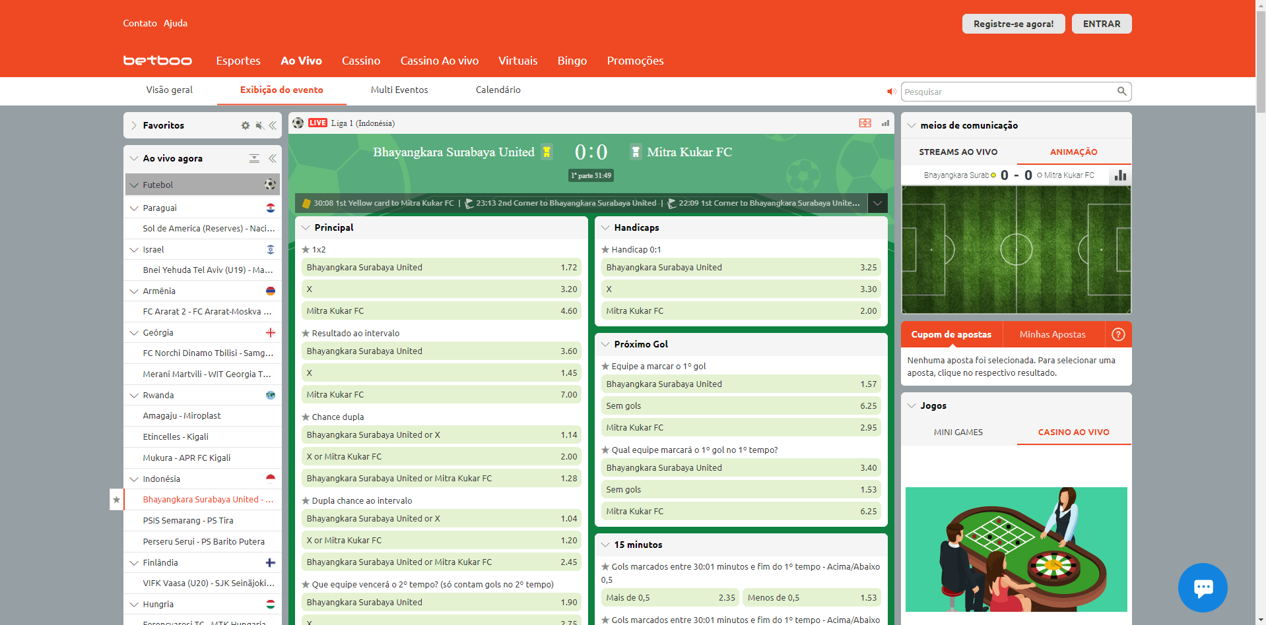This screenshot has width=1266, height=625.
Task: Favorite Equipe a marcar o 1º gol market
Action: pyautogui.click(x=605, y=367)
